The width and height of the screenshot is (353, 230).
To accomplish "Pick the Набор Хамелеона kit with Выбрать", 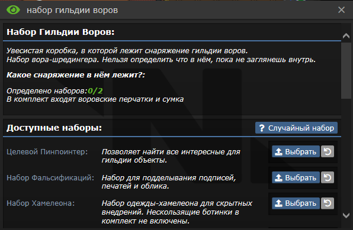I will click(296, 203).
